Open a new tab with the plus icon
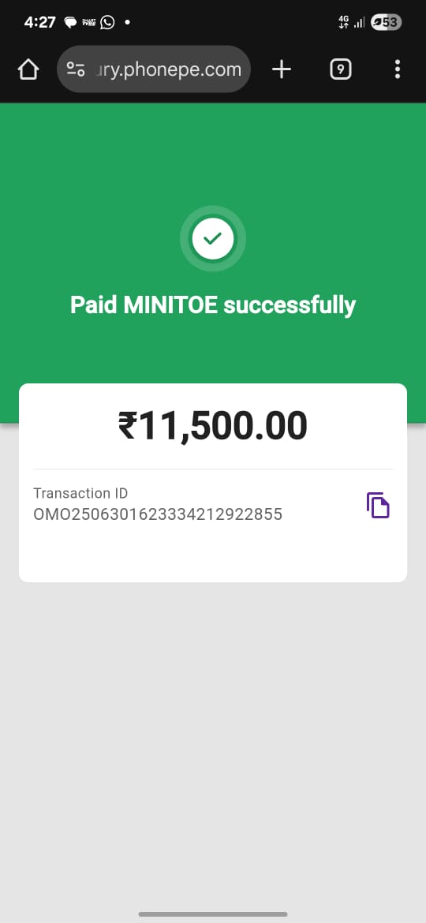 pos(282,69)
